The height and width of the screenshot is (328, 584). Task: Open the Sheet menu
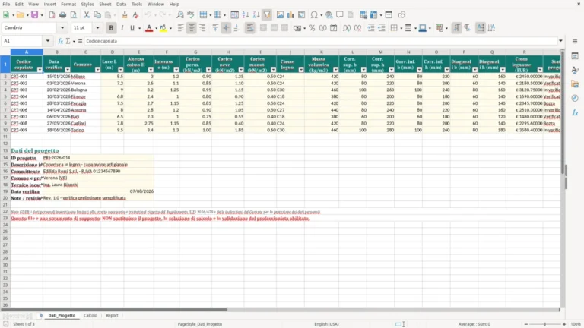pos(105,4)
